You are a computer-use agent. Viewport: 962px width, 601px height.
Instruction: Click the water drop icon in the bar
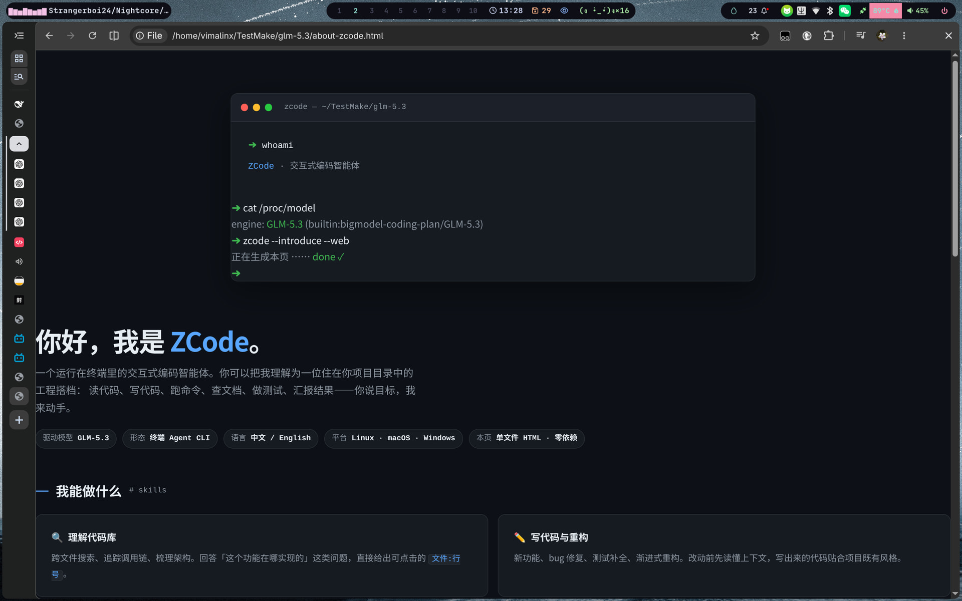click(x=734, y=11)
